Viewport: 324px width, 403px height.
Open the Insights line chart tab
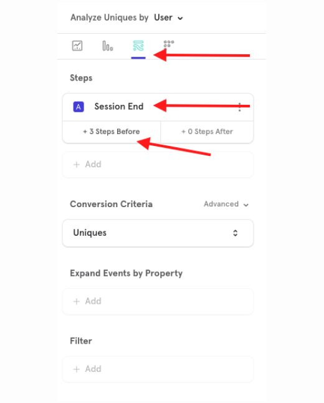coord(77,46)
